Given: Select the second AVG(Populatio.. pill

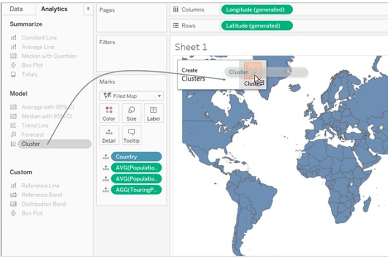Looking at the screenshot, I should (x=136, y=179).
